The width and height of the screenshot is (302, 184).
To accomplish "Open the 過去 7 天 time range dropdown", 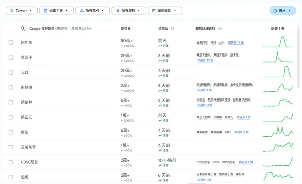I will 57,11.
